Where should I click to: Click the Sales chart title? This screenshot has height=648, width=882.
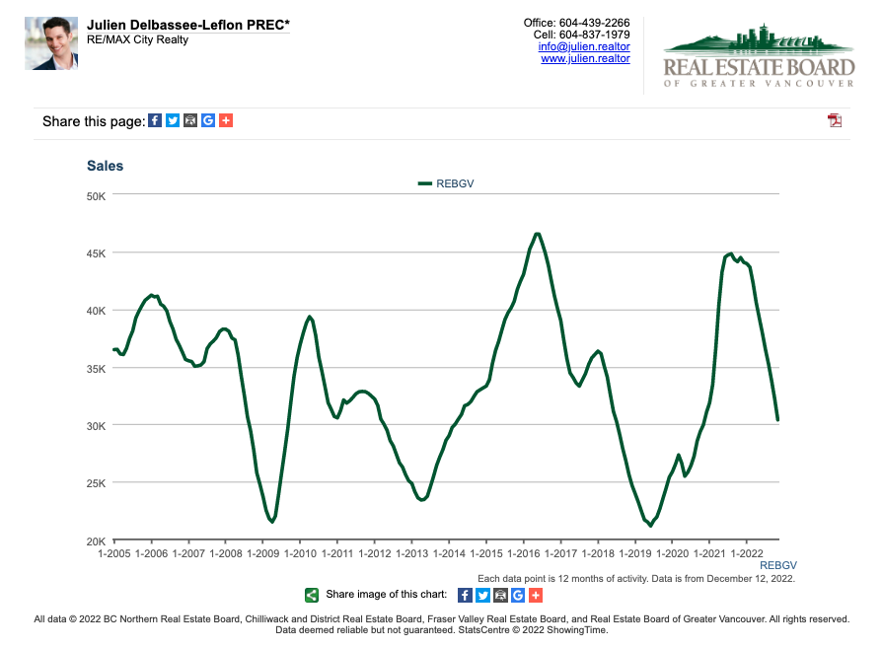tap(106, 166)
